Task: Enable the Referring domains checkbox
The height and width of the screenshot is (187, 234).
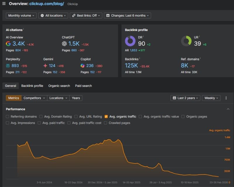Action: pyautogui.click(x=8, y=117)
